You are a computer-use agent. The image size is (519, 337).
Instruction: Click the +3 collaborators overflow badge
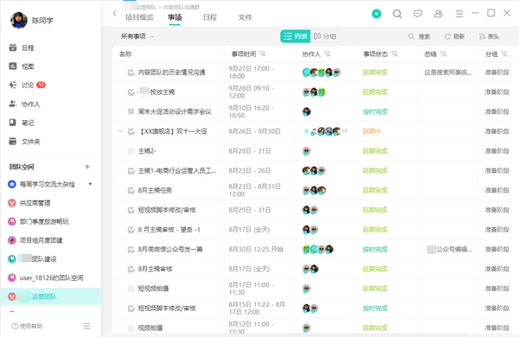344,131
